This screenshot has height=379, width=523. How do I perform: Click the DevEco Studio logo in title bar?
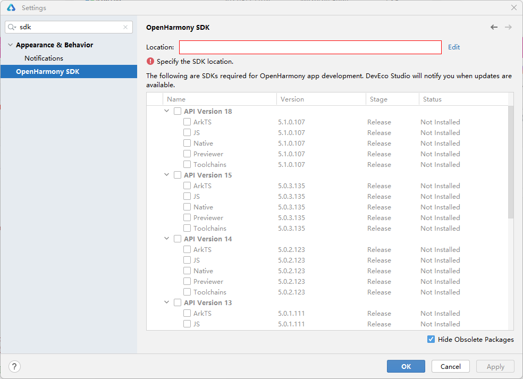pyautogui.click(x=11, y=7)
